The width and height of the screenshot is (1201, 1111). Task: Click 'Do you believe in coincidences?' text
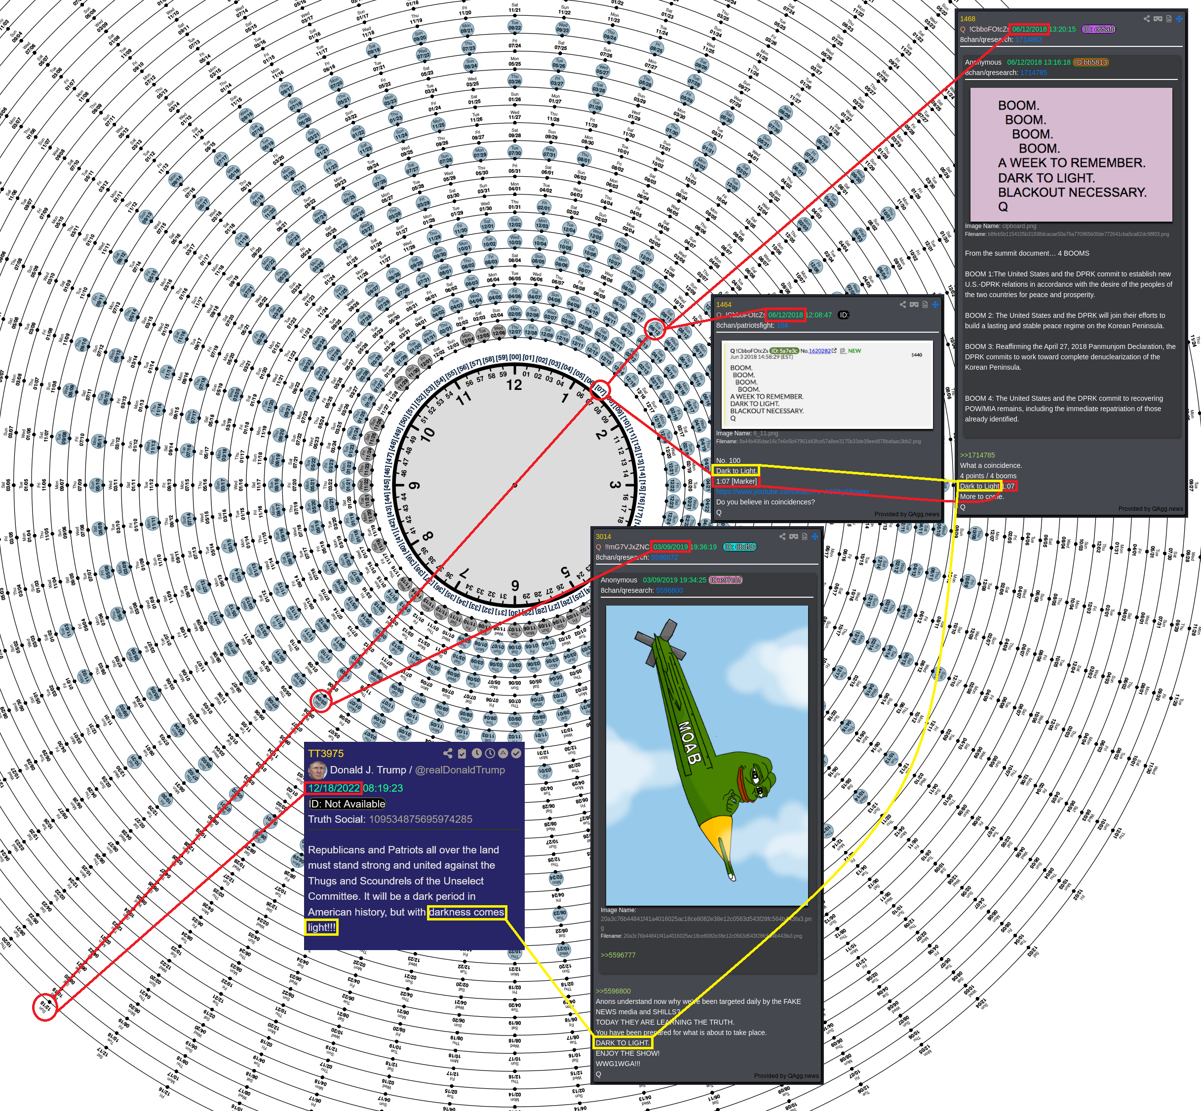pos(765,502)
